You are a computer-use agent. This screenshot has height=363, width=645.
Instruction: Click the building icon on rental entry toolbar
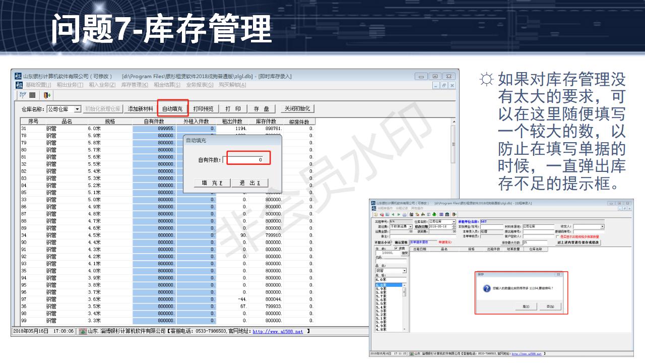click(x=447, y=214)
